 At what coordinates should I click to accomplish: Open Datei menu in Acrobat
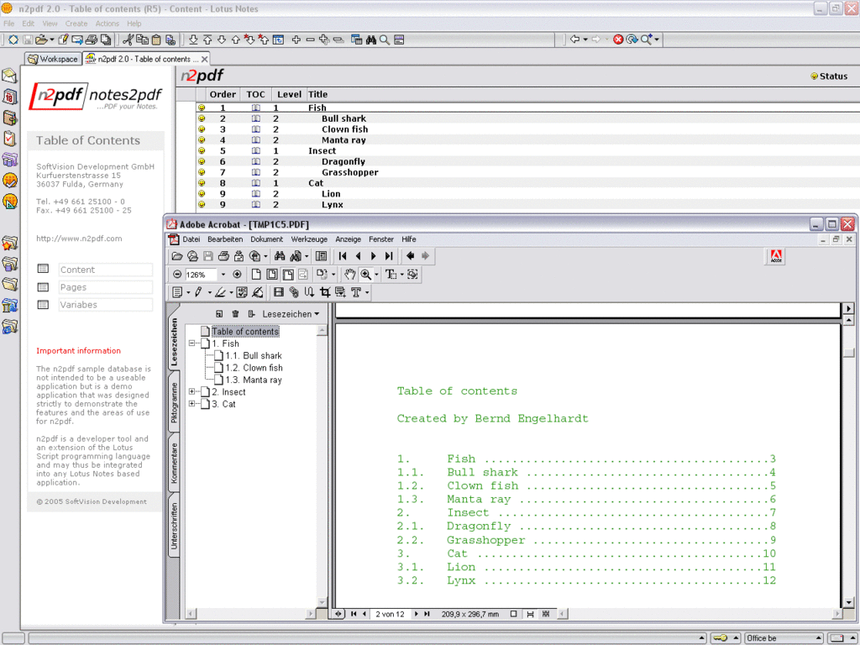pos(191,239)
